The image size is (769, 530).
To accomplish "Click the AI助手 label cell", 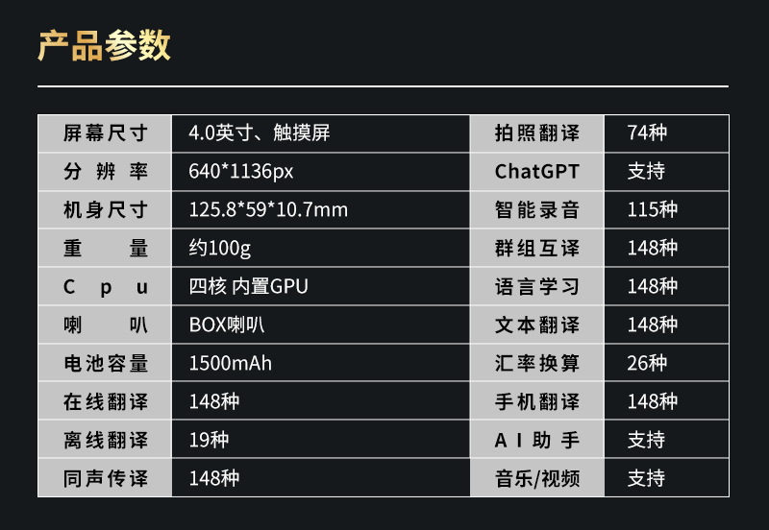I will (537, 441).
